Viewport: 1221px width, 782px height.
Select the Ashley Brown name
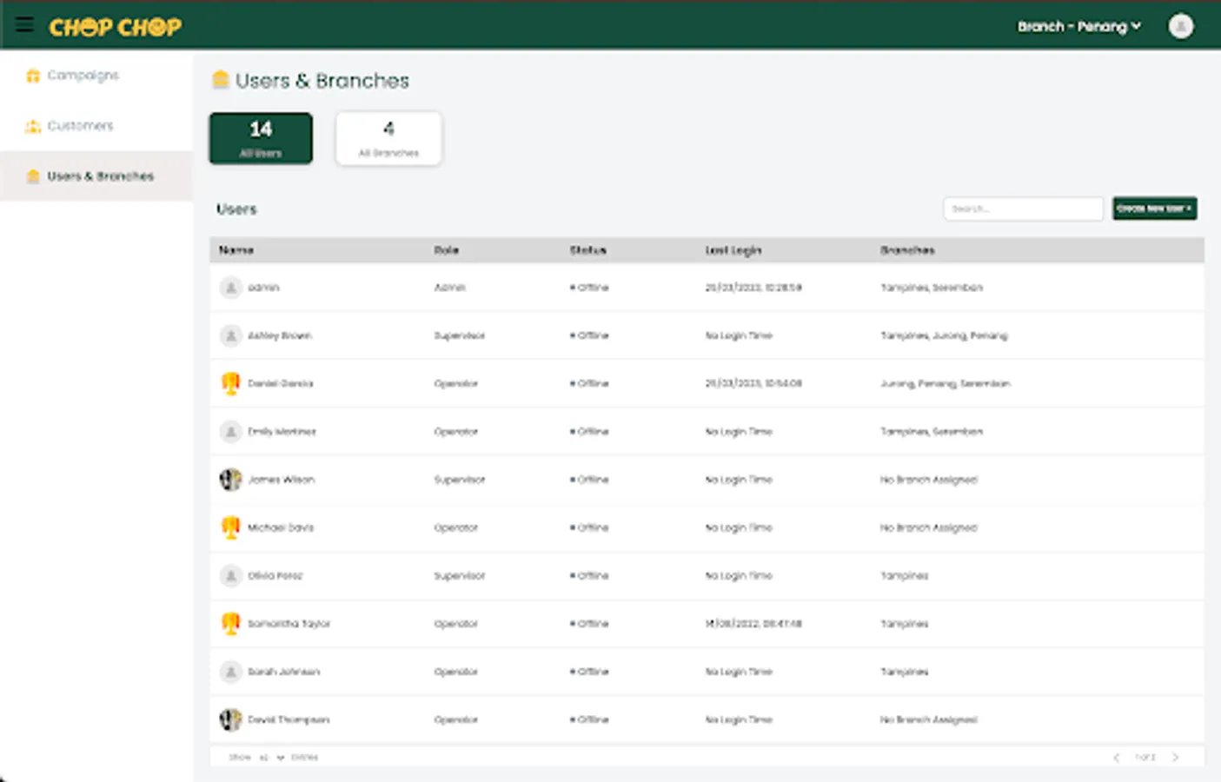coord(280,335)
